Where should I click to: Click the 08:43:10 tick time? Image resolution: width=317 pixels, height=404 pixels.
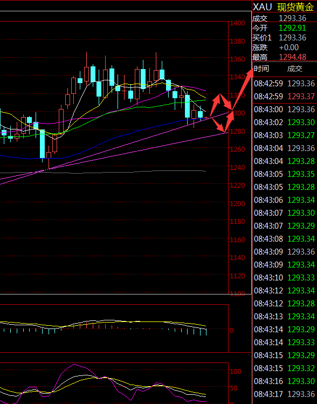tap(268, 277)
